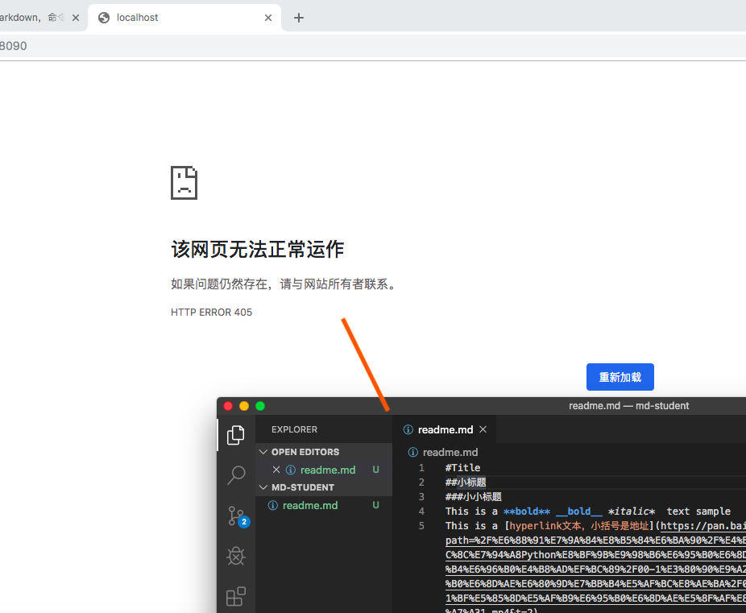The image size is (746, 613).
Task: Collapse the MD-STUDENT folder tree
Action: [x=263, y=487]
